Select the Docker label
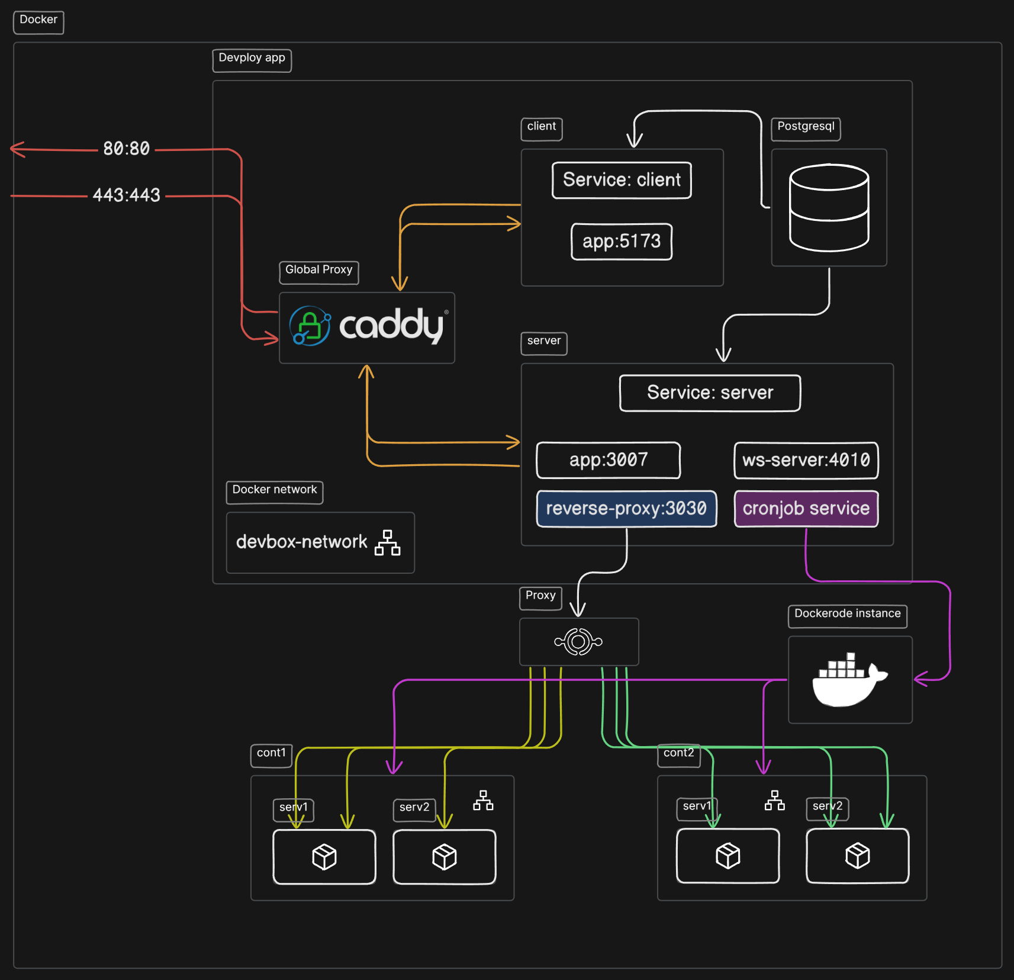The image size is (1014, 980). coord(38,23)
